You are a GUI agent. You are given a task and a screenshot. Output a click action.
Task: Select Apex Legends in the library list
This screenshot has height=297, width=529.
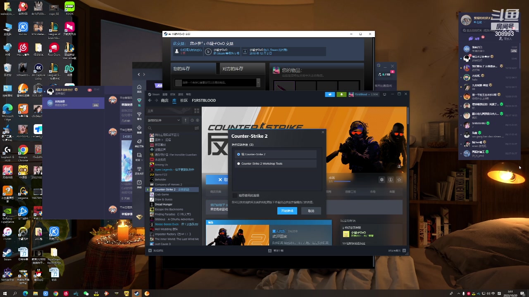click(174, 170)
